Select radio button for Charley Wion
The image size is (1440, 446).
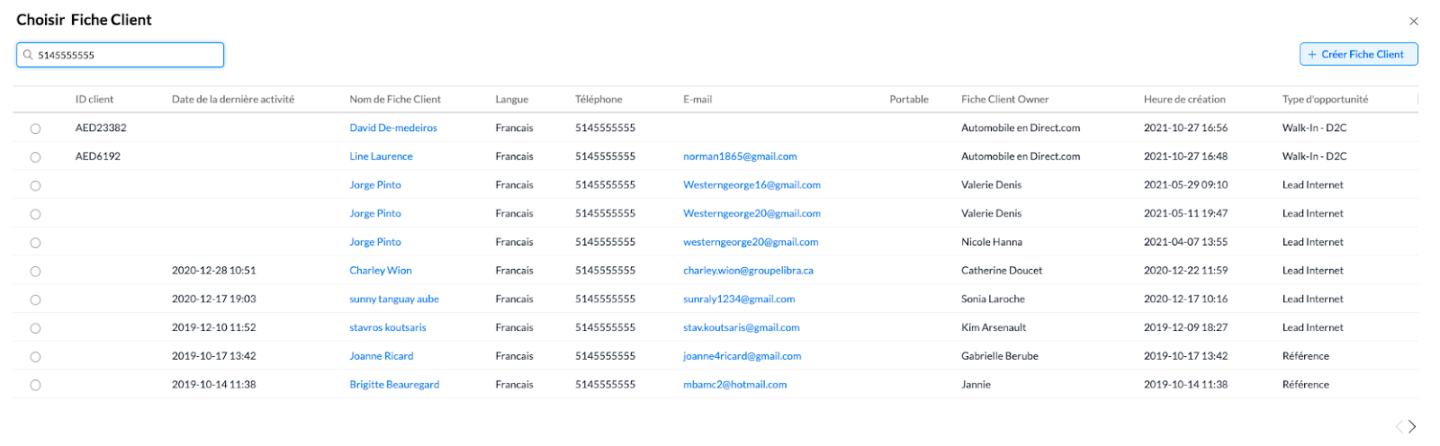tap(35, 272)
